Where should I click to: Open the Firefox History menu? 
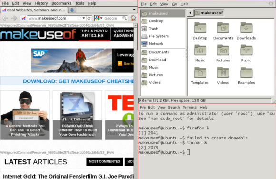click(x=41, y=3)
